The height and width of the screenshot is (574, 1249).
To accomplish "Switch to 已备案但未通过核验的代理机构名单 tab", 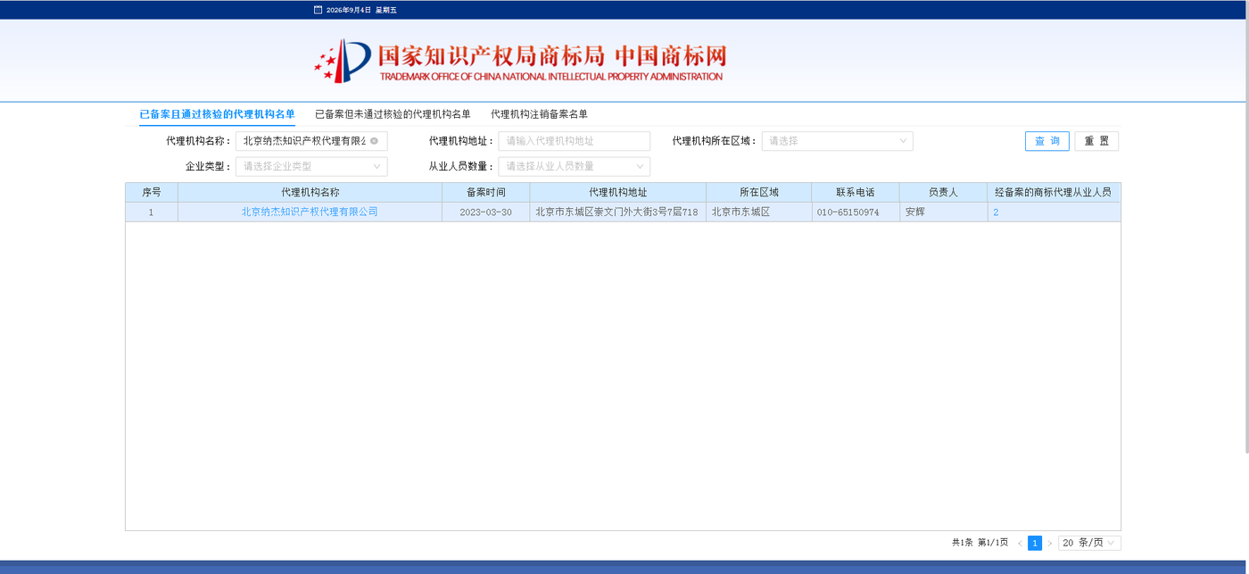I will click(393, 114).
